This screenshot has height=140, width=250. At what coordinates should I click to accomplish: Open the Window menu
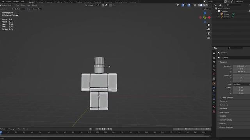16,2
